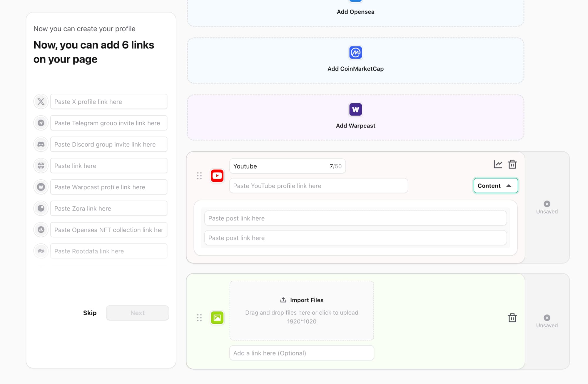Click the red YouTube icon
Image resolution: width=588 pixels, height=384 pixels.
tap(217, 176)
